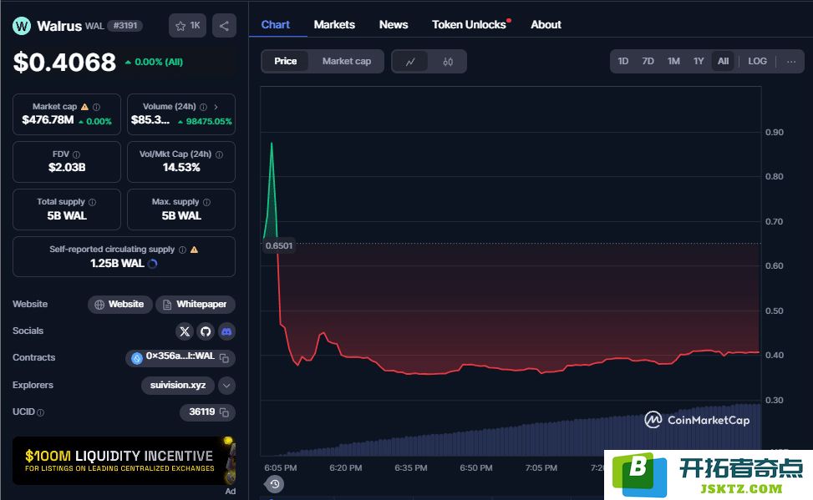
Task: Show Market cap on the chart
Action: click(x=347, y=61)
